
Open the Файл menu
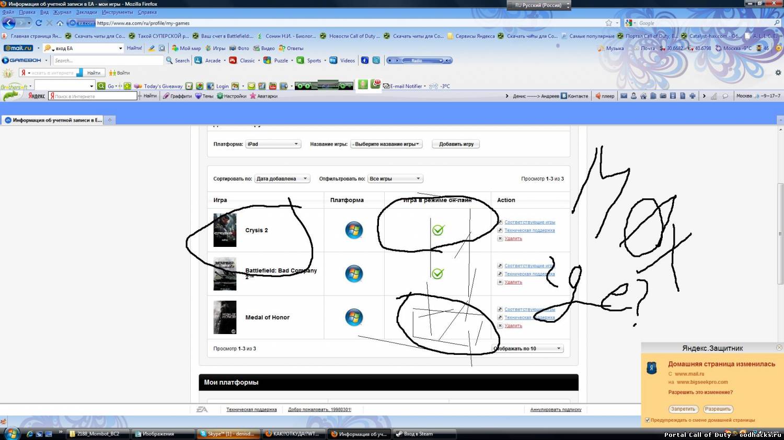8,12
